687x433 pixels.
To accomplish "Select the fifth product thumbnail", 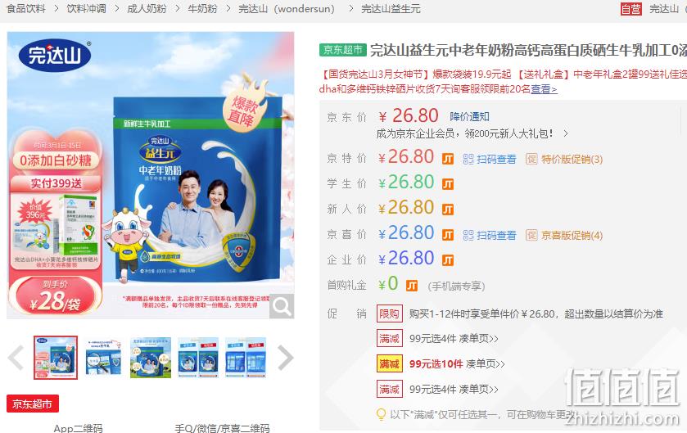I will (x=246, y=358).
